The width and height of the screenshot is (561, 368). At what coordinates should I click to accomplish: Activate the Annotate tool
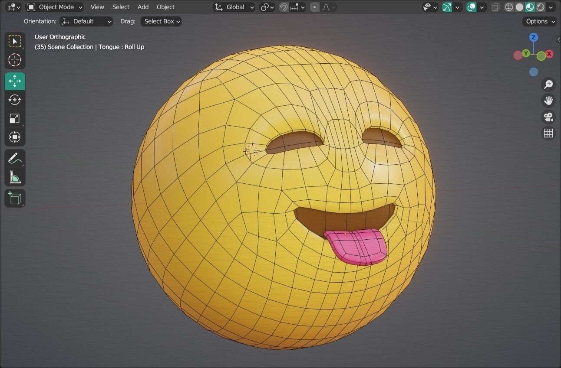[15, 158]
